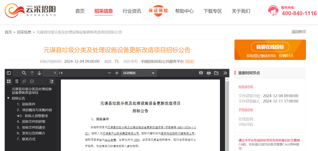Go to next PDF page arrow

[39, 73]
